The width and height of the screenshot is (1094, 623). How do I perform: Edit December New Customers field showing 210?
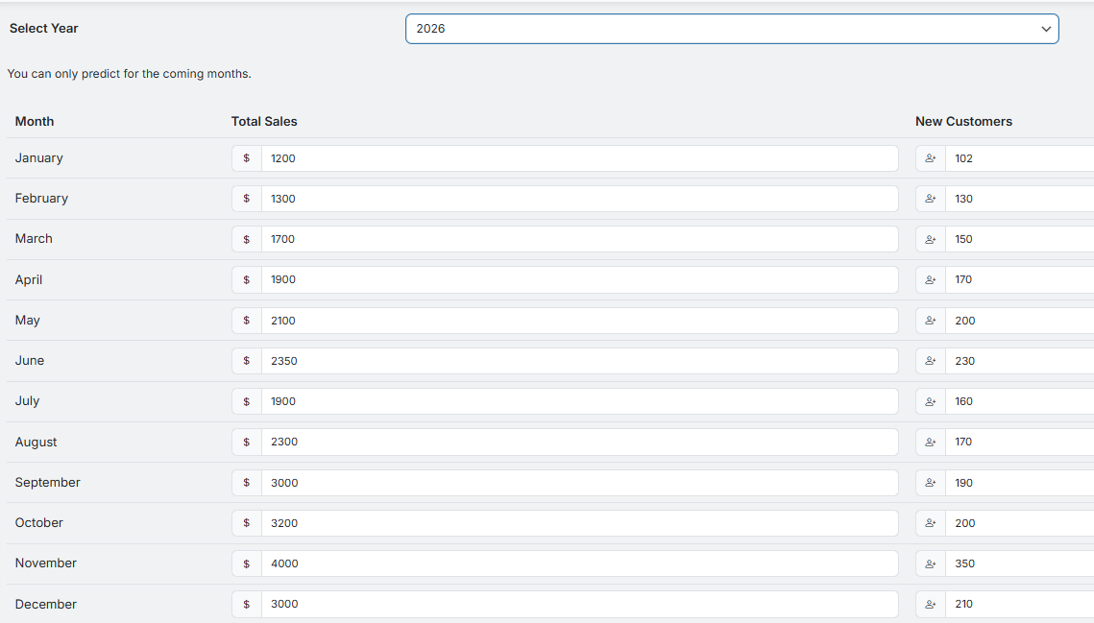pos(1019,605)
